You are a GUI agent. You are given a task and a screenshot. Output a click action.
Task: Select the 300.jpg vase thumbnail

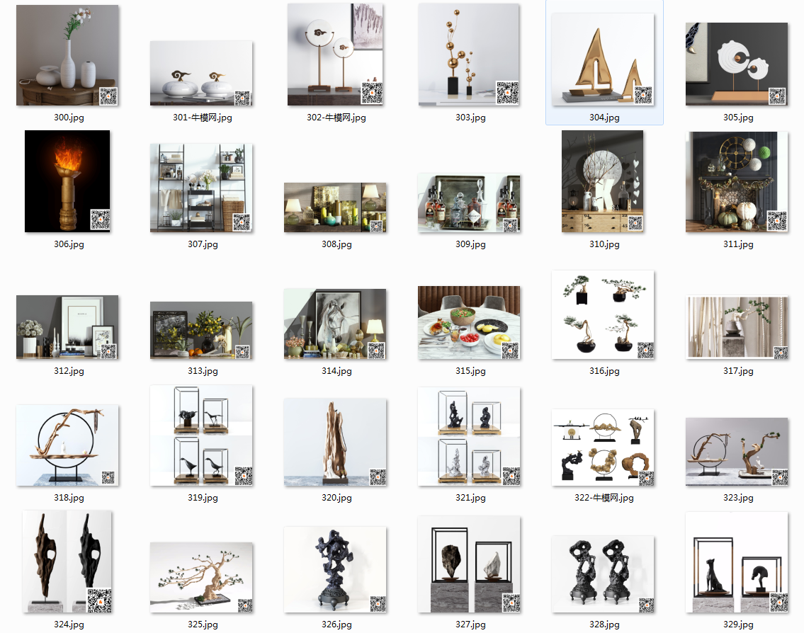click(67, 55)
